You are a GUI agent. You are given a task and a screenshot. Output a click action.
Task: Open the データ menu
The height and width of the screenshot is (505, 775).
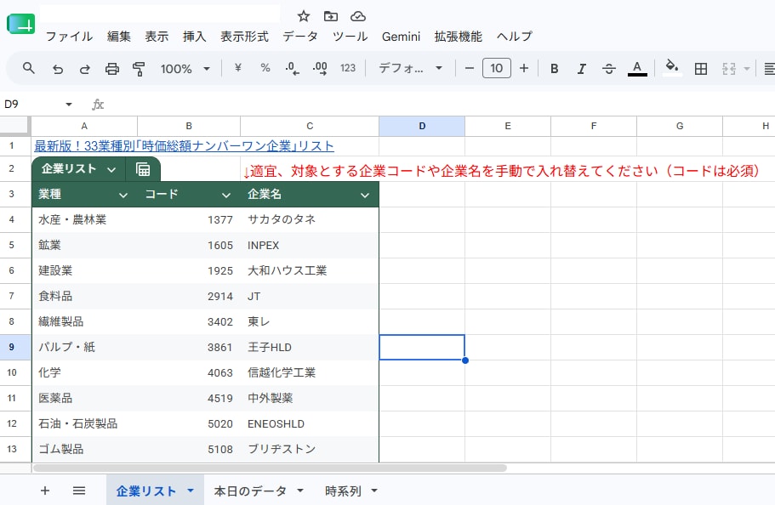coord(300,37)
